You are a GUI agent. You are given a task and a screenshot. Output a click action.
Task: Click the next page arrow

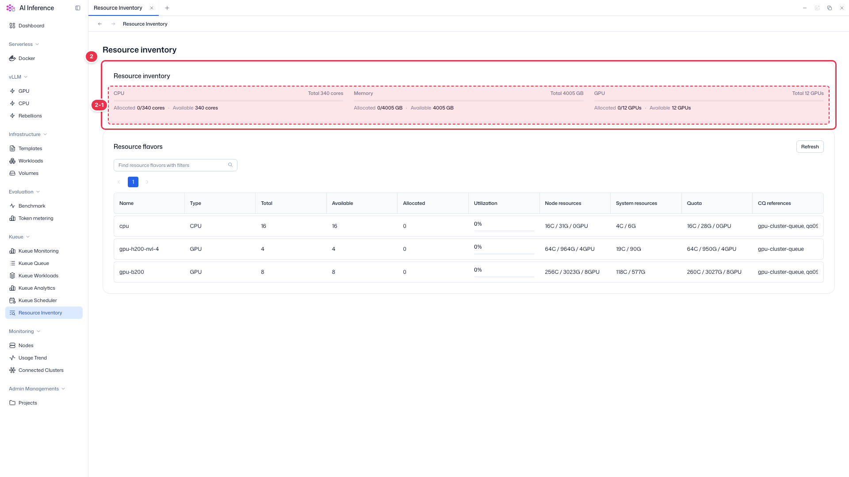pos(147,182)
